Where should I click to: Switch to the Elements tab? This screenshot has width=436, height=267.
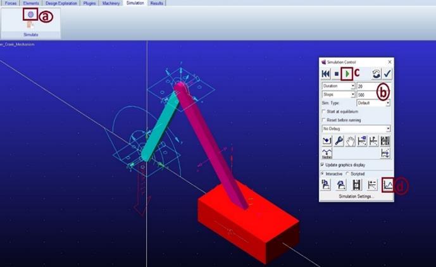tap(31, 3)
